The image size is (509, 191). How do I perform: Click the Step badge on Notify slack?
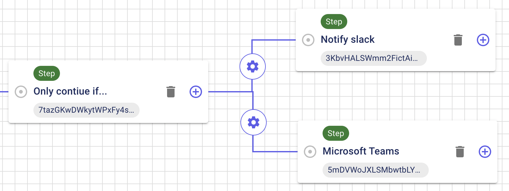(334, 22)
